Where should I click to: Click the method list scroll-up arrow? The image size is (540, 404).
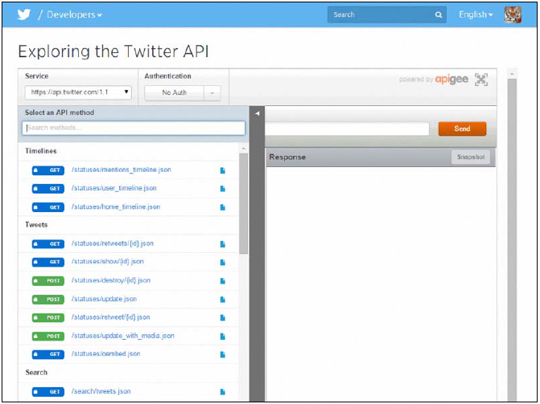(x=244, y=149)
